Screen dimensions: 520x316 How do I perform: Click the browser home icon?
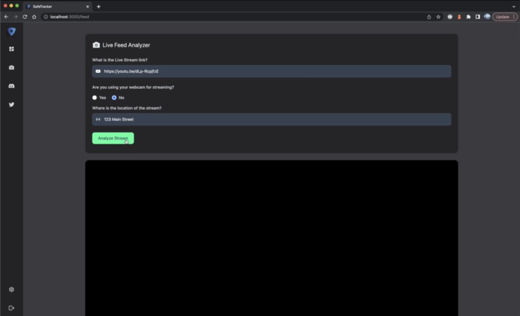point(34,17)
